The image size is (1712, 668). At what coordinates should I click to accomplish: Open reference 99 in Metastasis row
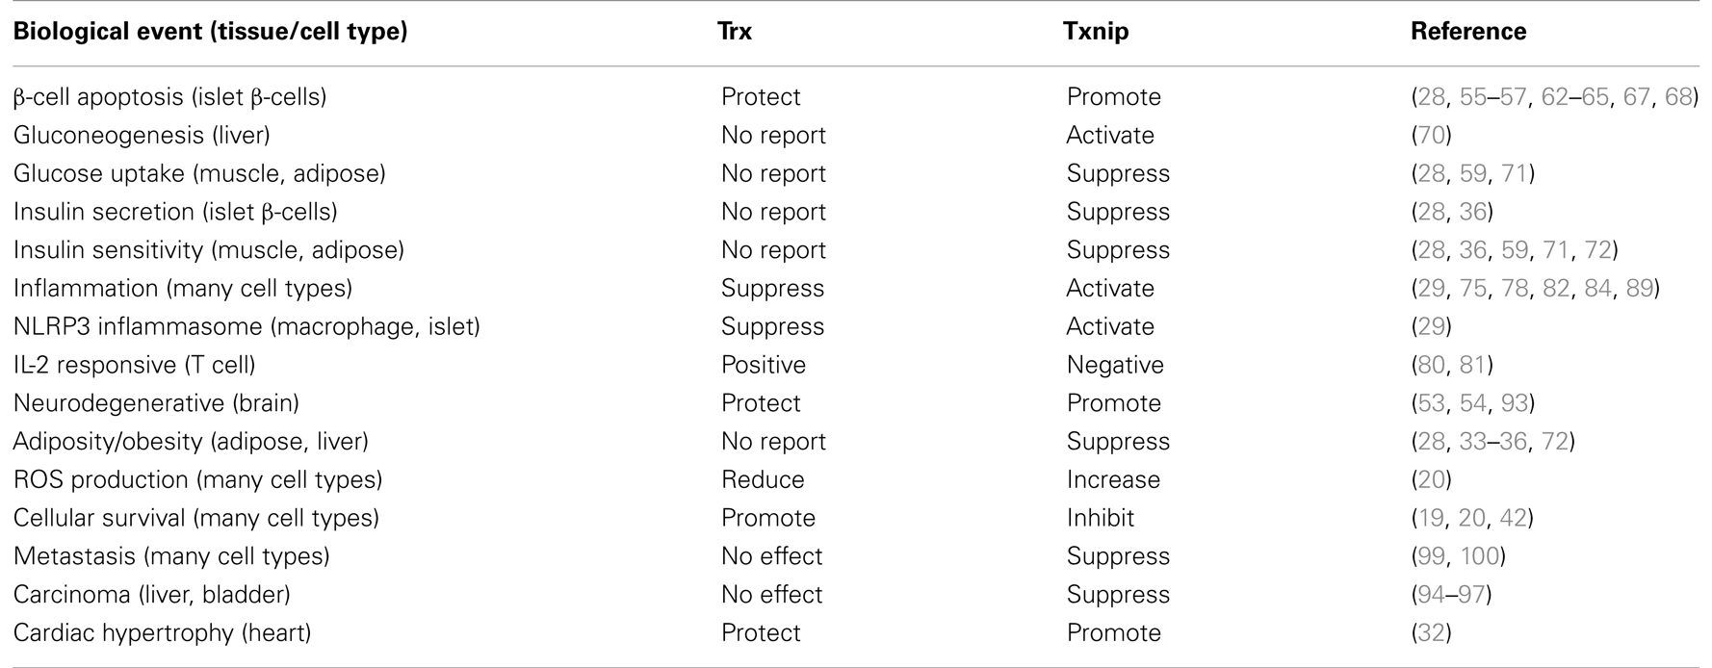point(1431,556)
